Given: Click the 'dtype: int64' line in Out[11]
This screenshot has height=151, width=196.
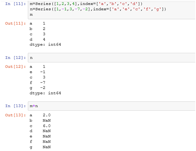Looking at the screenshot, I should click(x=45, y=45).
